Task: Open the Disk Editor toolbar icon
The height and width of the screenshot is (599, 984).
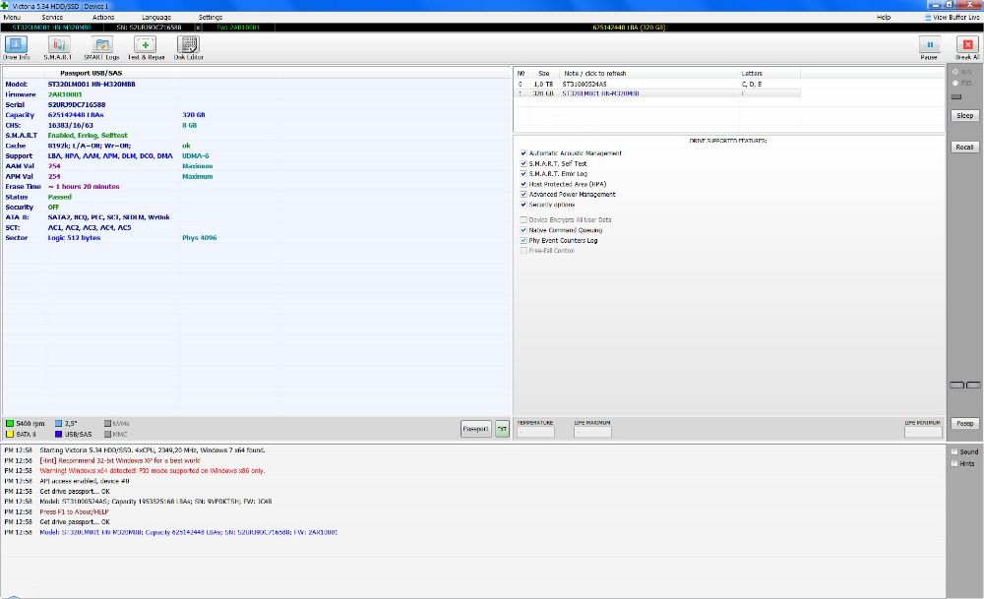Action: coord(188,45)
